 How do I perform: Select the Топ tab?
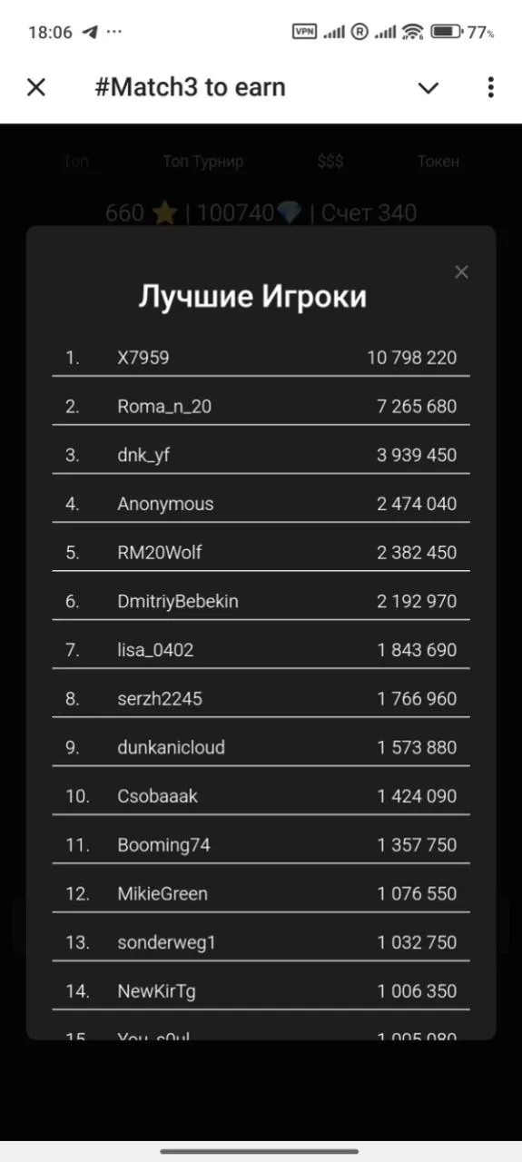pos(76,162)
